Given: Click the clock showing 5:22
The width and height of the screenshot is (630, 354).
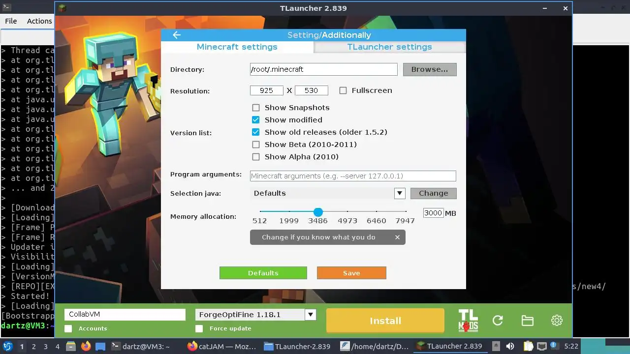Looking at the screenshot, I should click(x=571, y=347).
